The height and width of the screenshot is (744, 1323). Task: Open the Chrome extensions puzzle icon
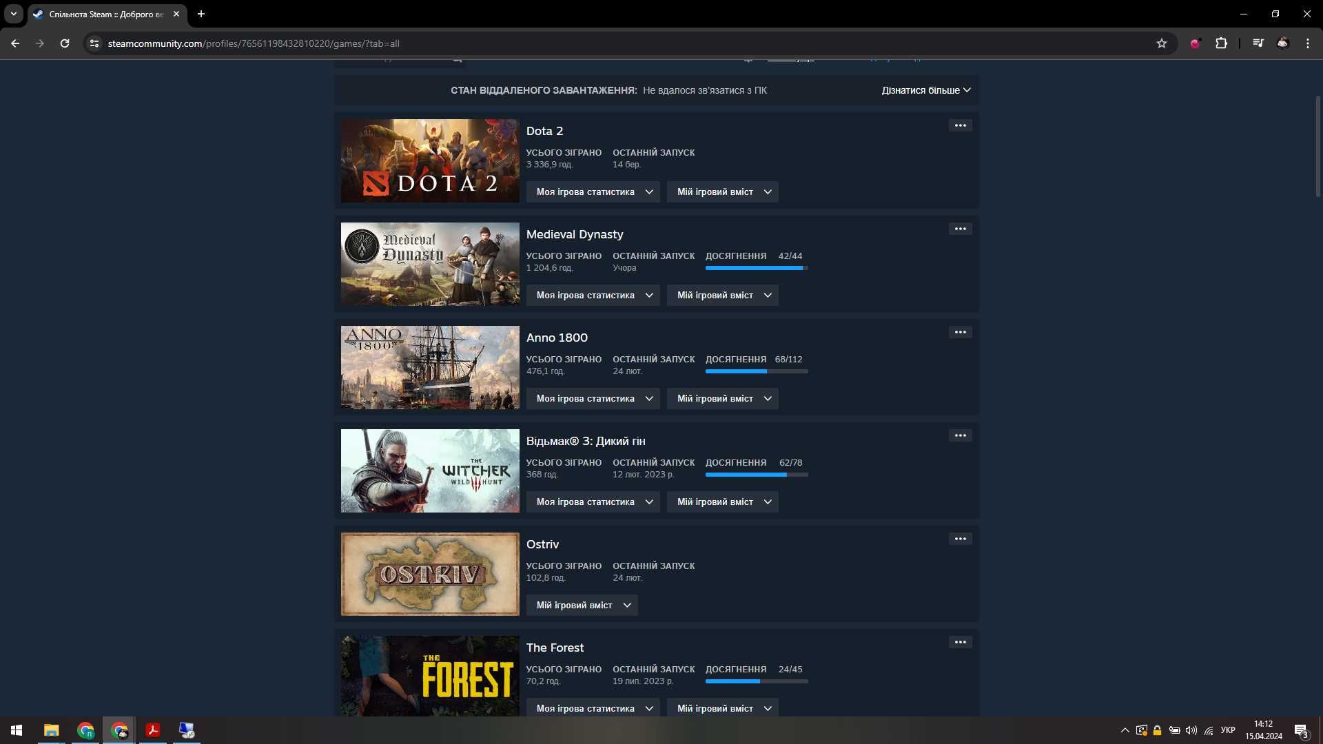click(x=1221, y=43)
